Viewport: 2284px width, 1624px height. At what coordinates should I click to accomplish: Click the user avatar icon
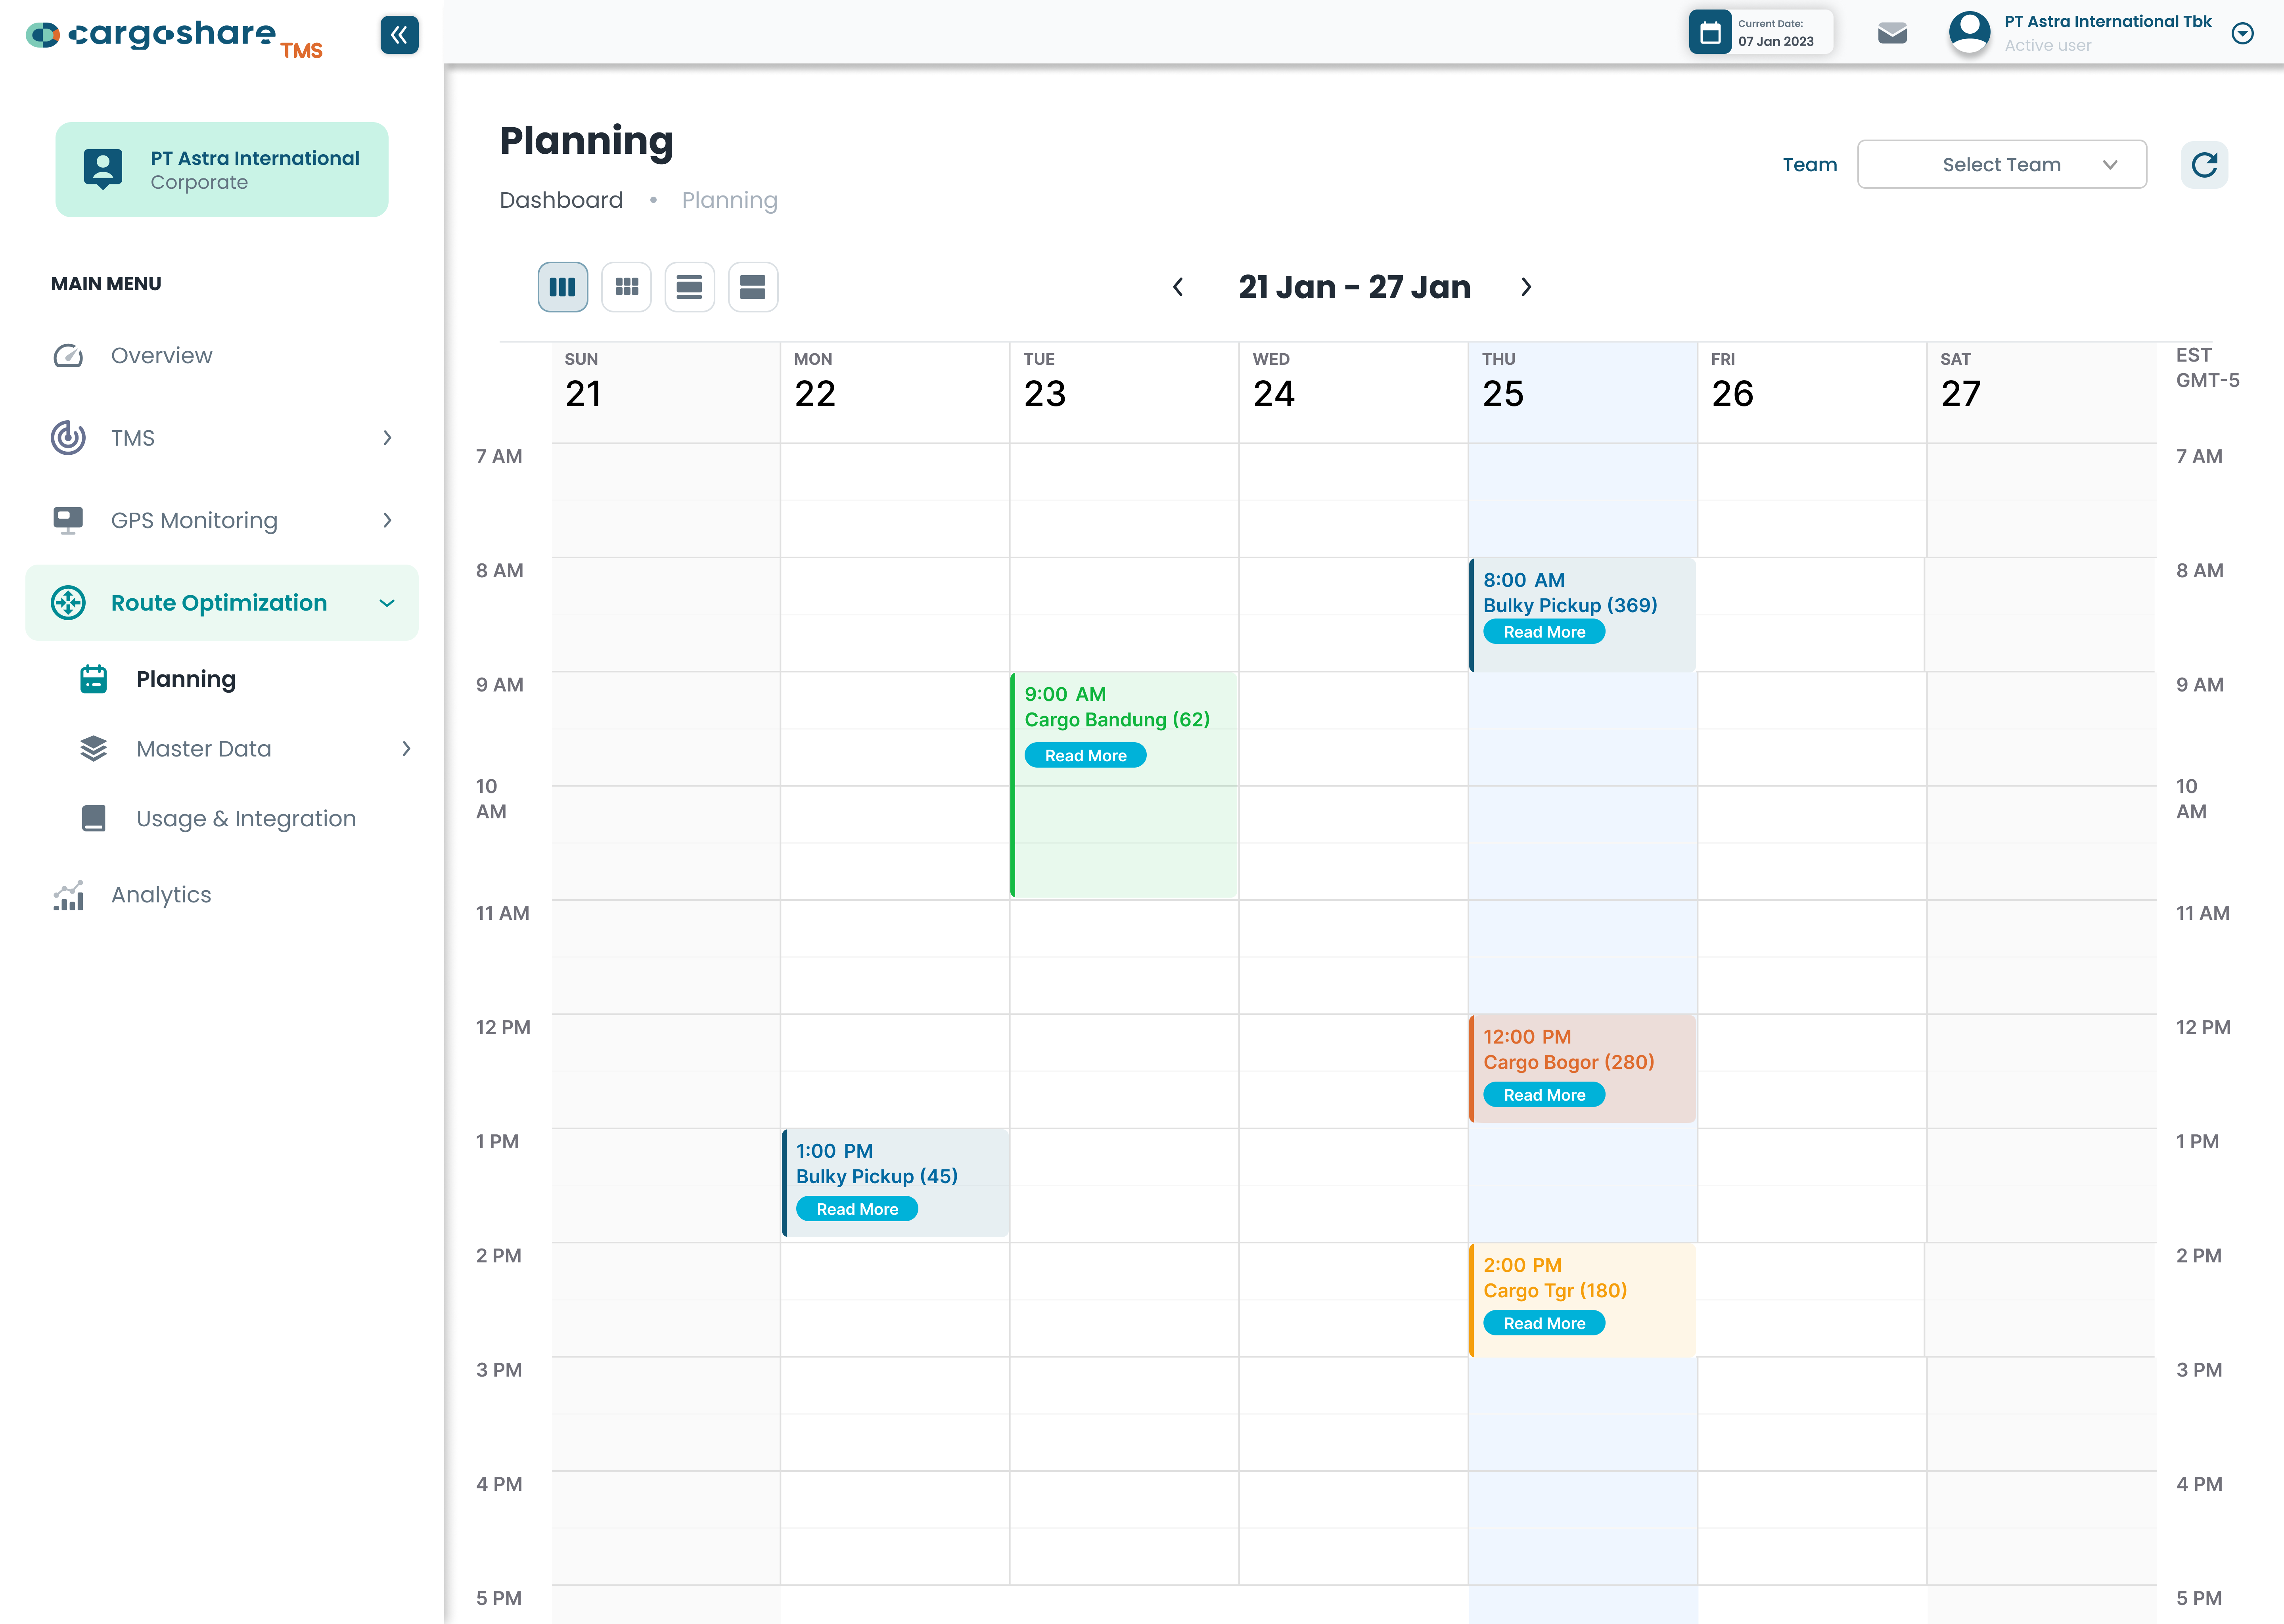pos(1969,32)
